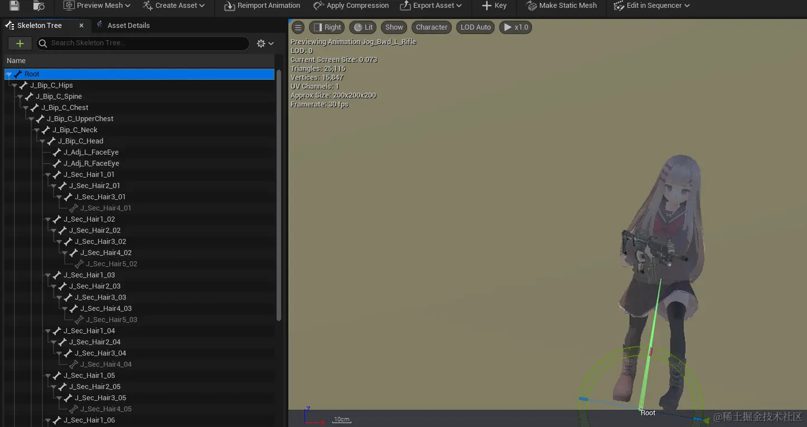
Task: Select the J_Sec_Hair1_03 bone
Action: (89, 275)
